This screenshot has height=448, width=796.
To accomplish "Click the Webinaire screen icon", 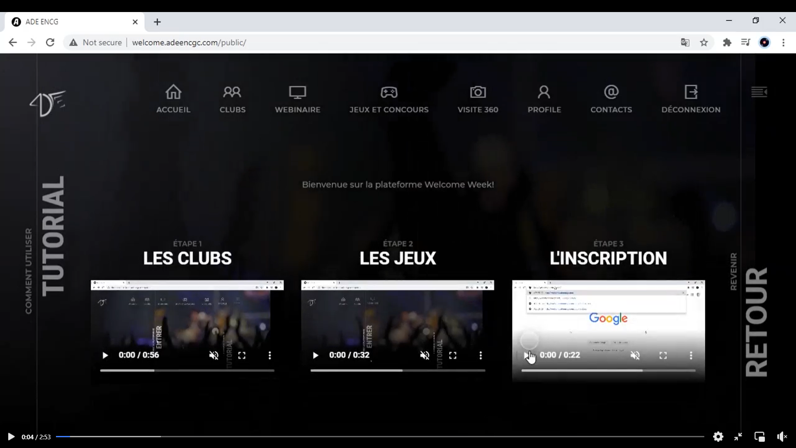I will tap(297, 92).
